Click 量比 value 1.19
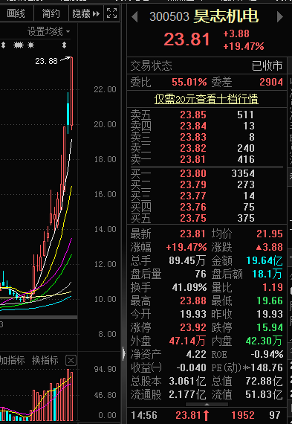 click(273, 287)
